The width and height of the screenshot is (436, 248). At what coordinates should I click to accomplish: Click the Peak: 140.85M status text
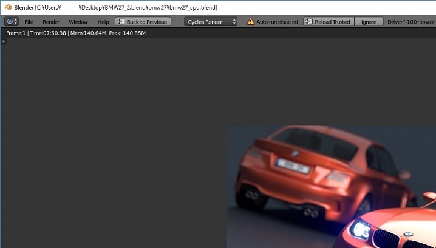pyautogui.click(x=128, y=33)
